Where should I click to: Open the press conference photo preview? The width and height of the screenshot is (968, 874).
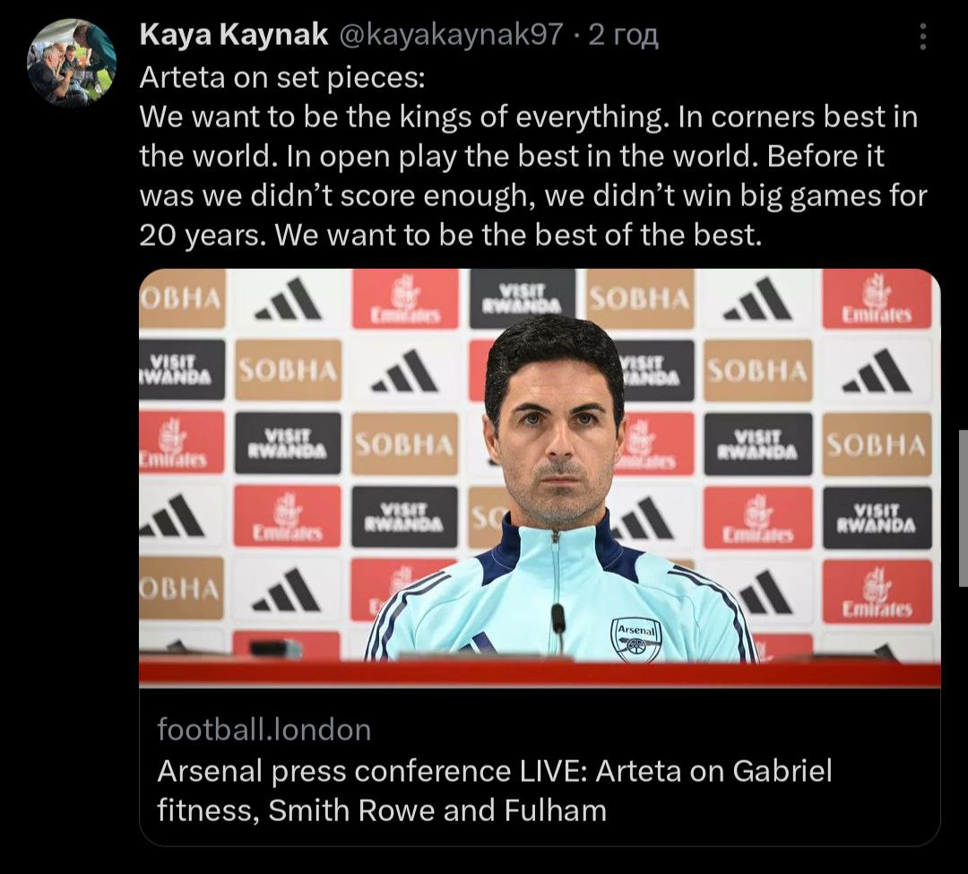coord(540,477)
